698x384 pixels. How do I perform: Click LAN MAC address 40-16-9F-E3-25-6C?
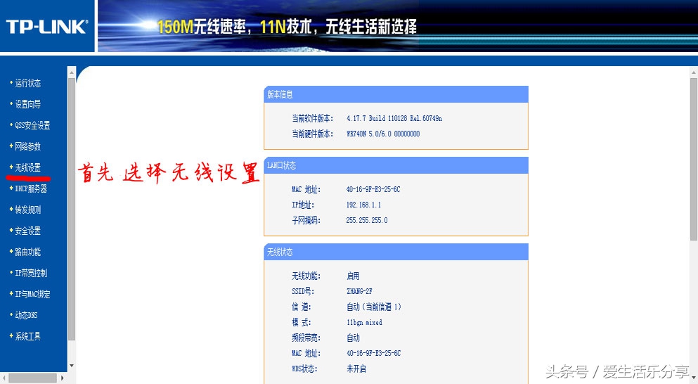(x=373, y=189)
